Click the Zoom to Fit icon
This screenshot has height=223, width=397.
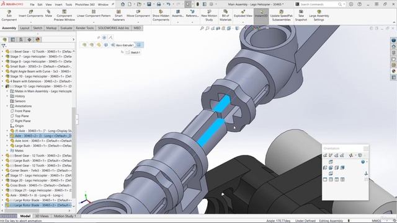pos(202,28)
